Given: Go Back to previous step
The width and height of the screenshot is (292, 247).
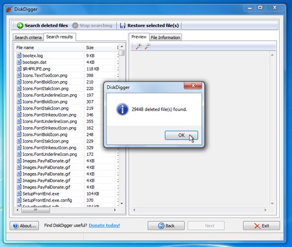Looking at the screenshot, I should point(166,225).
